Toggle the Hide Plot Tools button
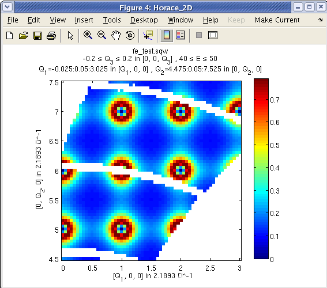This screenshot has width=327, height=288. point(199,35)
